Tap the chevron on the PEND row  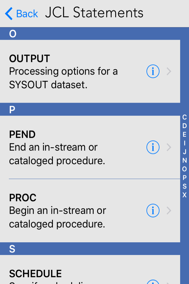tap(169, 147)
